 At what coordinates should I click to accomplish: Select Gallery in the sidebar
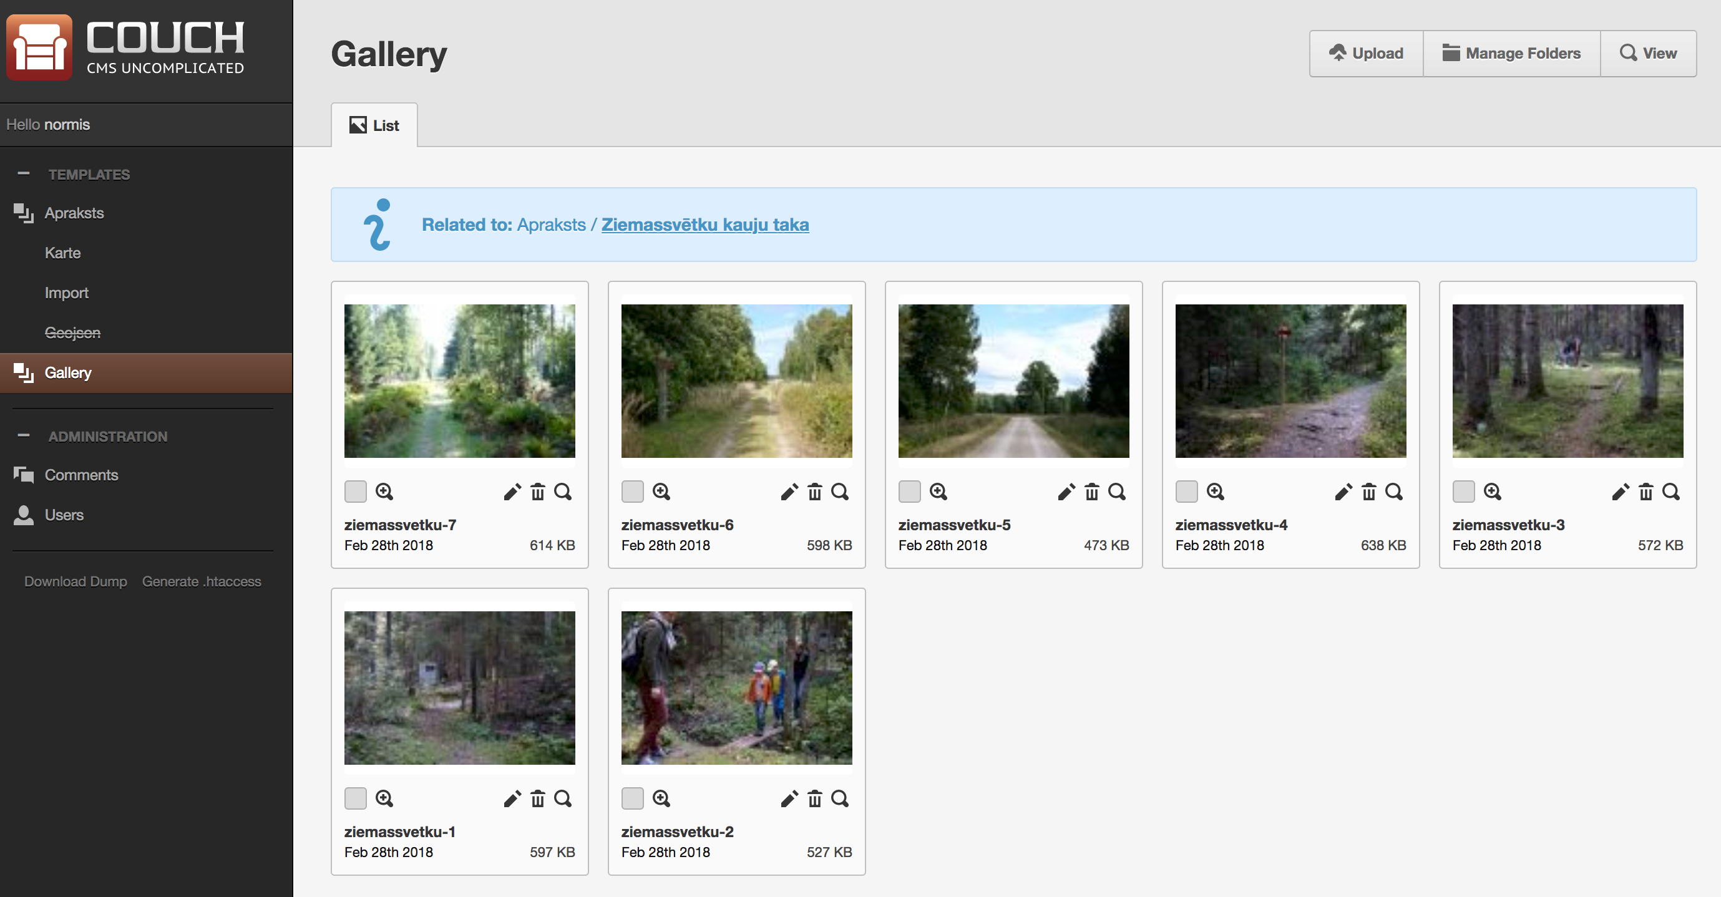pyautogui.click(x=146, y=372)
